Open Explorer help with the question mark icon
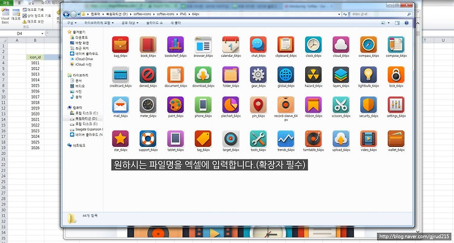The height and width of the screenshot is (243, 454). click(x=407, y=23)
